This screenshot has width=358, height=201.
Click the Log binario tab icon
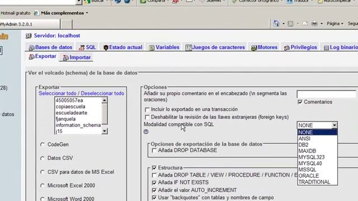(326, 47)
